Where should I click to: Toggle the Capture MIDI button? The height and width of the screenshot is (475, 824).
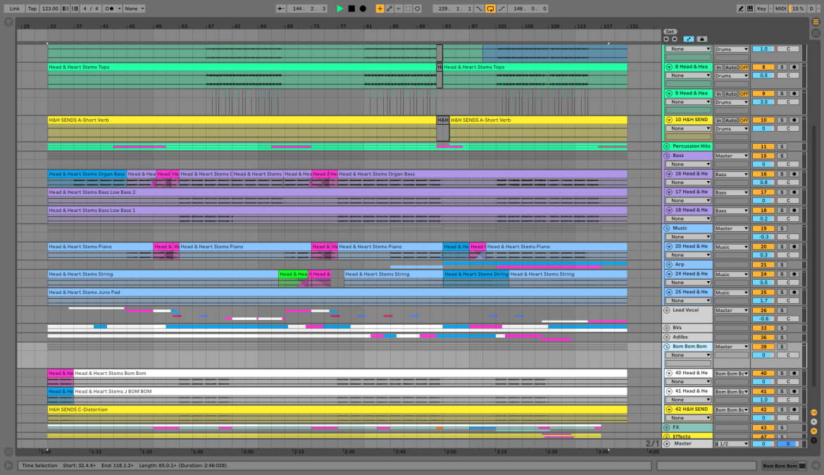(x=408, y=8)
